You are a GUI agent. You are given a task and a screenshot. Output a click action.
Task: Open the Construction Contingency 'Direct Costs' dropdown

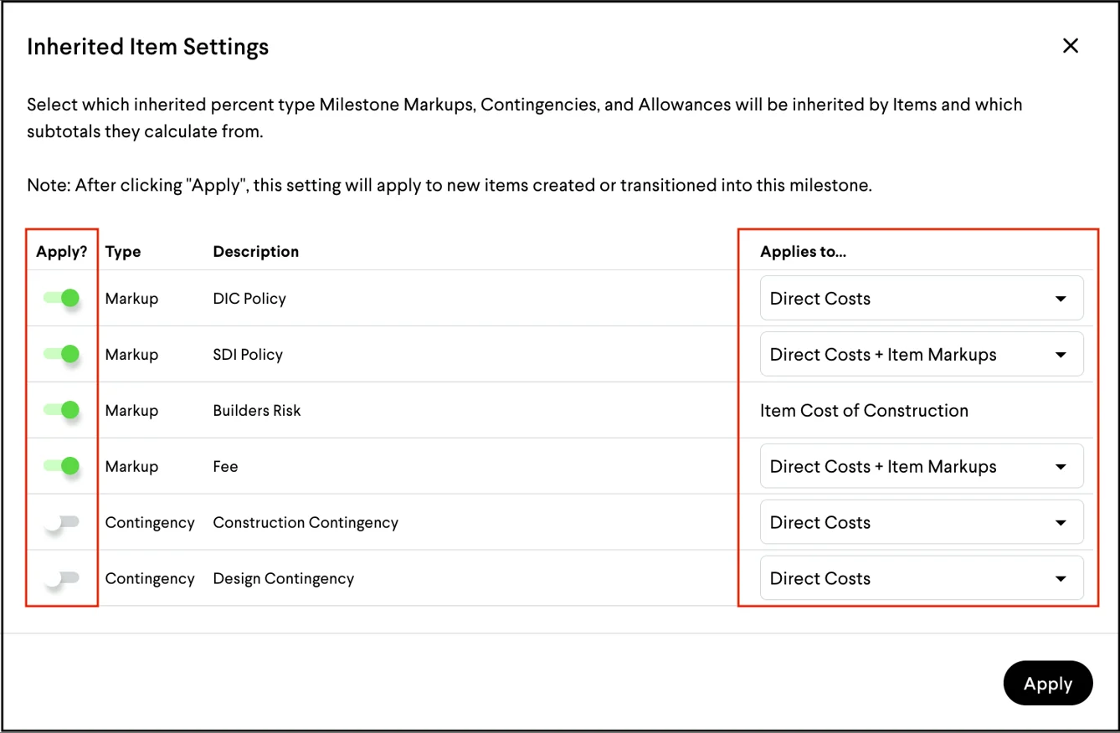[921, 522]
